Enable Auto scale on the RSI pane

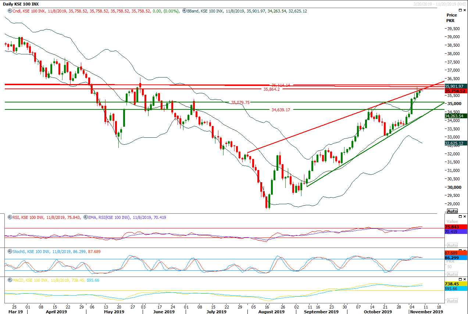point(452,245)
